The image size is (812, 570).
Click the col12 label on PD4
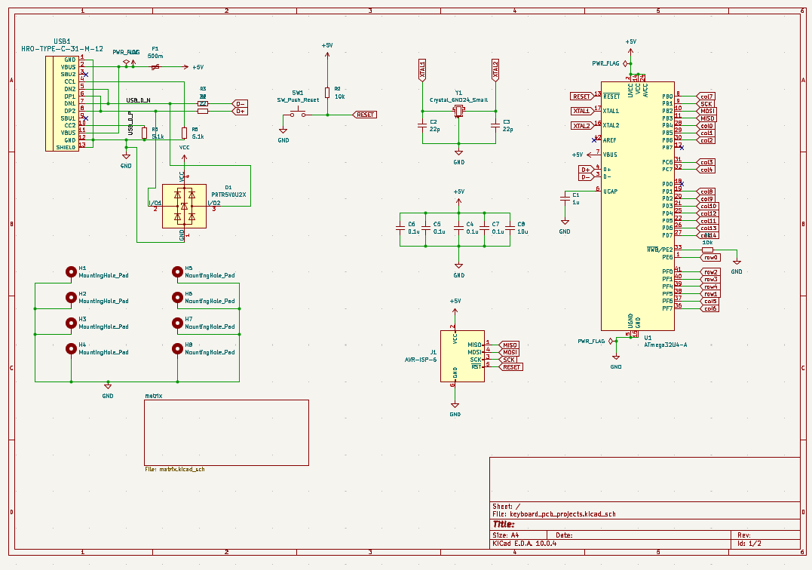(x=707, y=213)
